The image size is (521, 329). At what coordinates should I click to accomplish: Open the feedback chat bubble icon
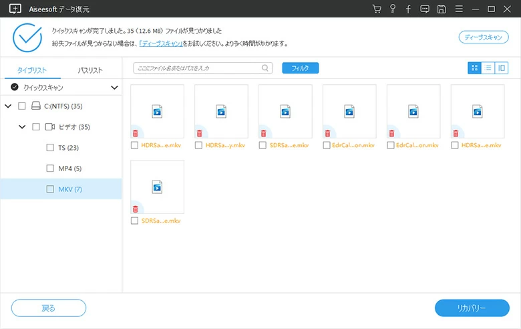425,9
